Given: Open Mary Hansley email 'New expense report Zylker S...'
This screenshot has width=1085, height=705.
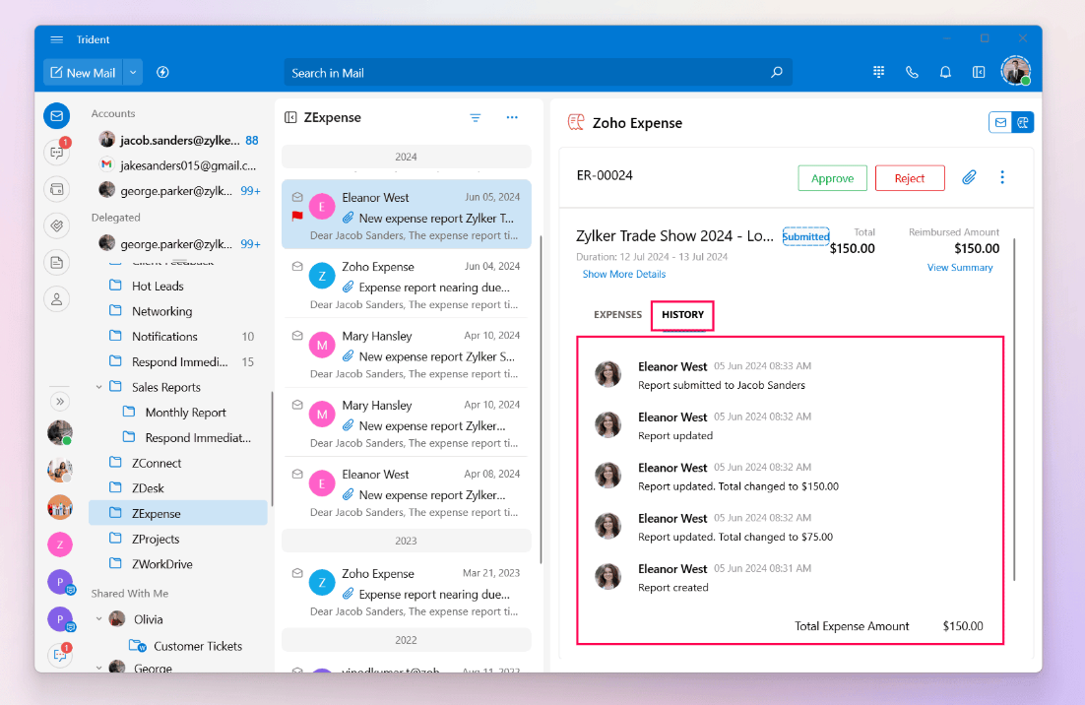Looking at the screenshot, I should pos(407,353).
